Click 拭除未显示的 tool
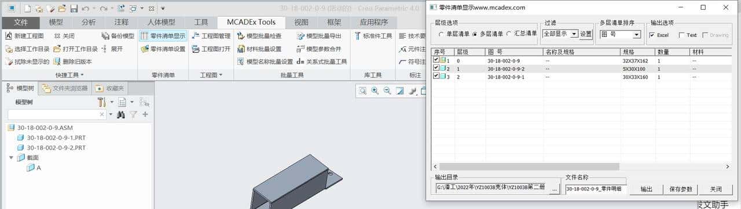The width and height of the screenshot is (741, 209). [x=27, y=61]
